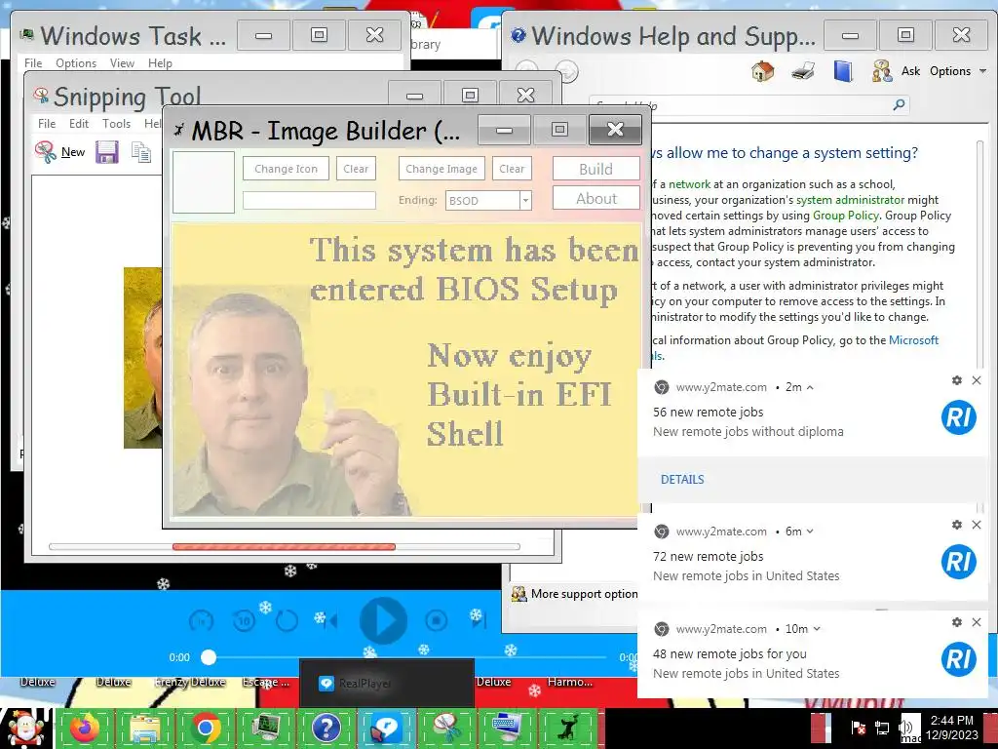Open Firefox from the taskbar
The height and width of the screenshot is (749, 998).
coord(85,728)
